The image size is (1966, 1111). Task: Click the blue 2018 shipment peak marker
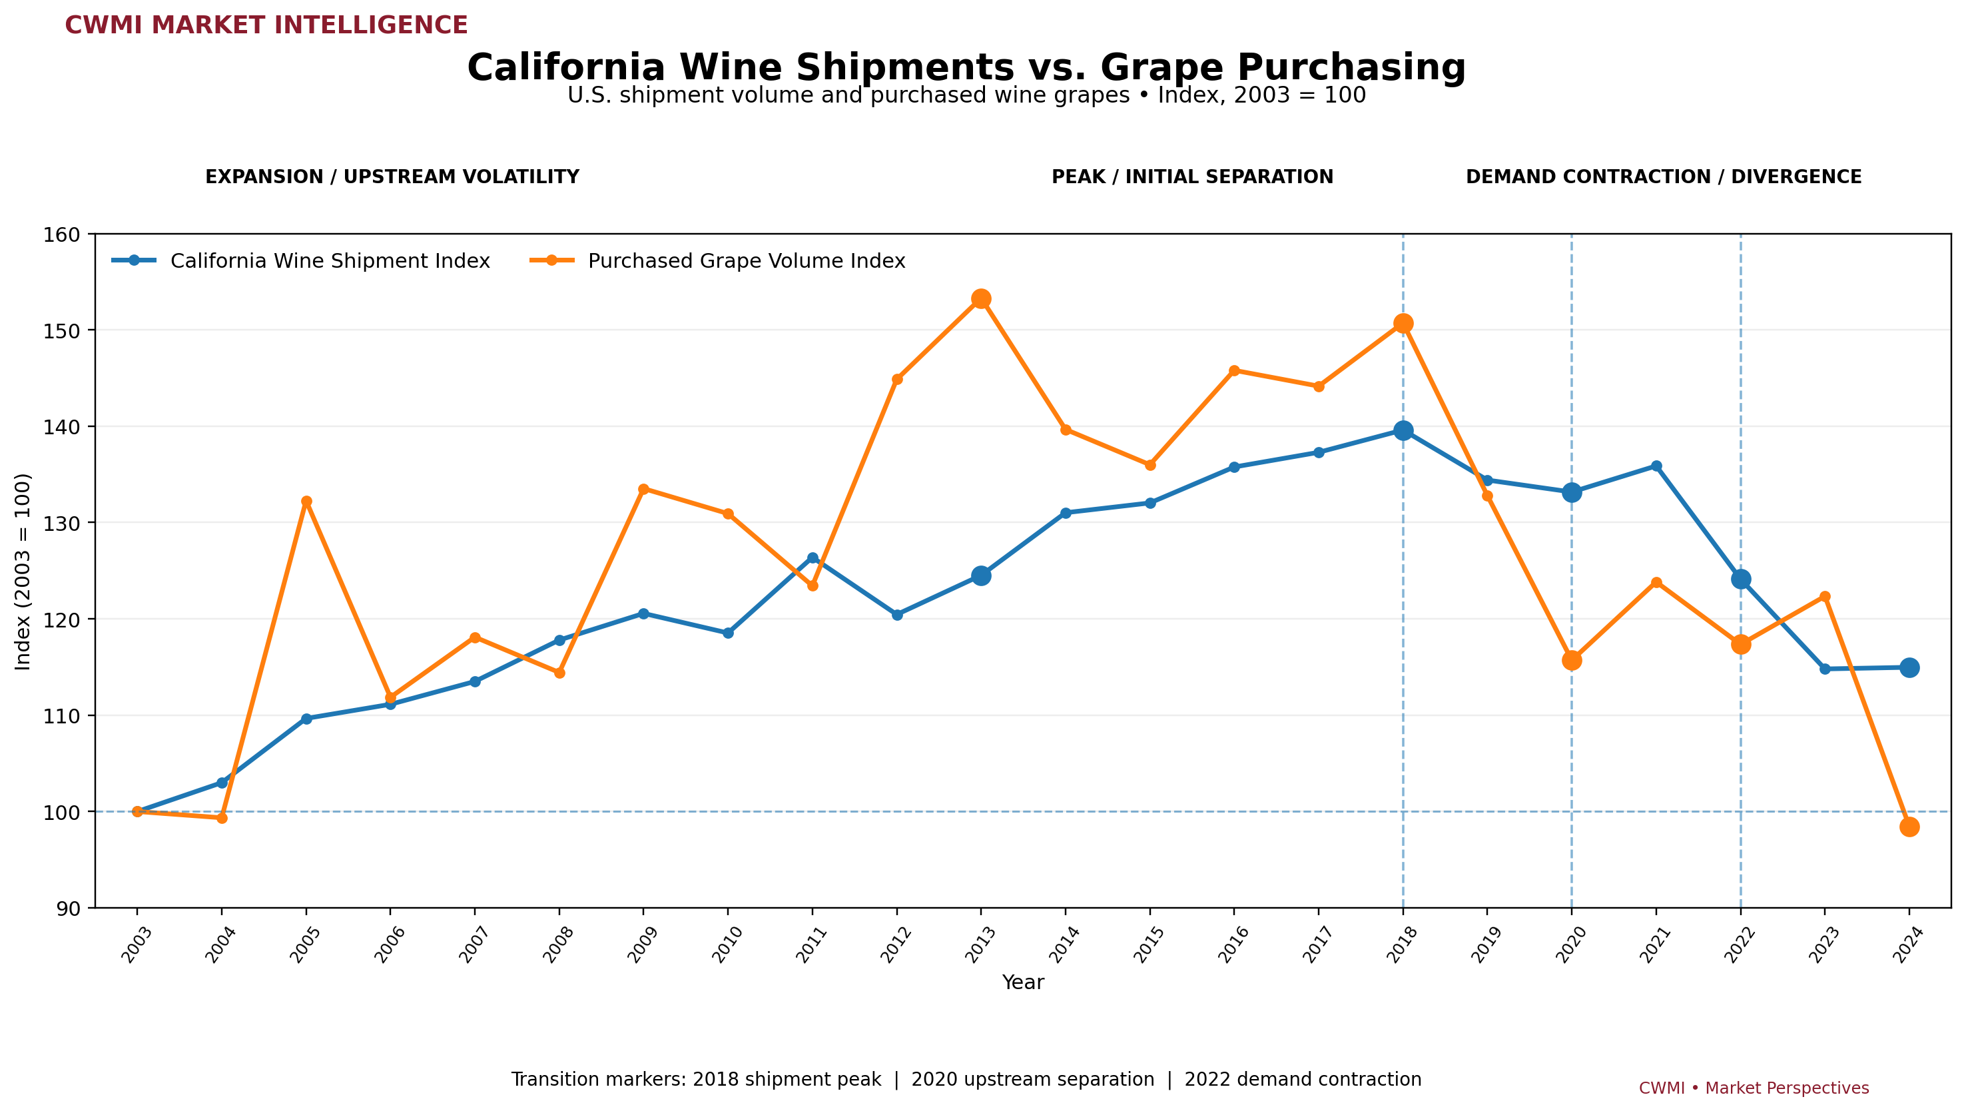coord(1403,430)
